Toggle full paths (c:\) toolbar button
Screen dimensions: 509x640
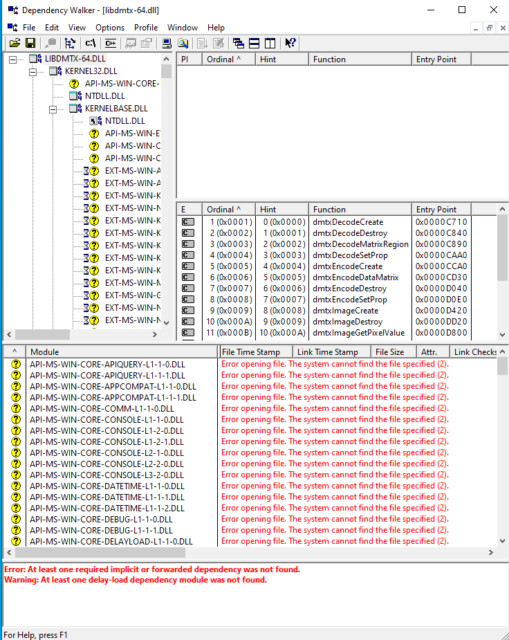pyautogui.click(x=91, y=43)
